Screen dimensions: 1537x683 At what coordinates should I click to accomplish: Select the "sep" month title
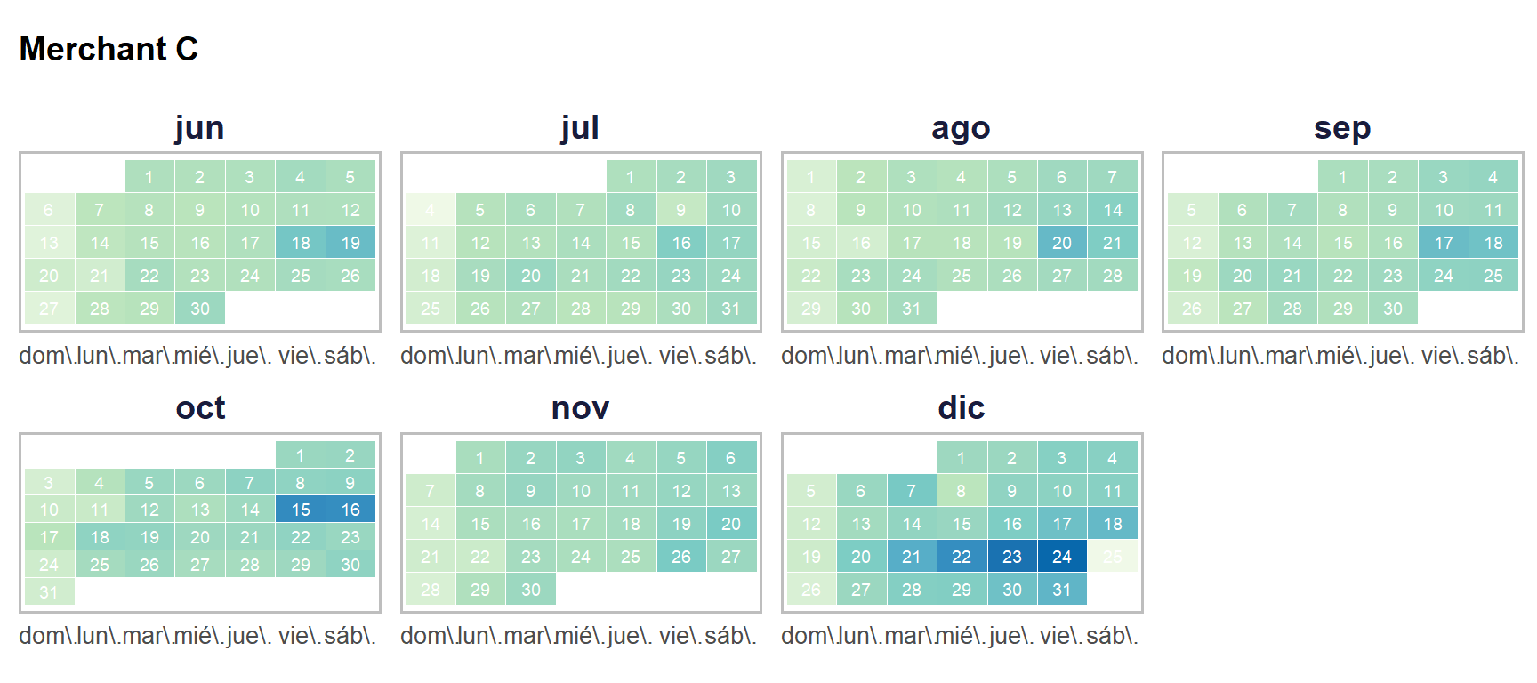pyautogui.click(x=1342, y=128)
